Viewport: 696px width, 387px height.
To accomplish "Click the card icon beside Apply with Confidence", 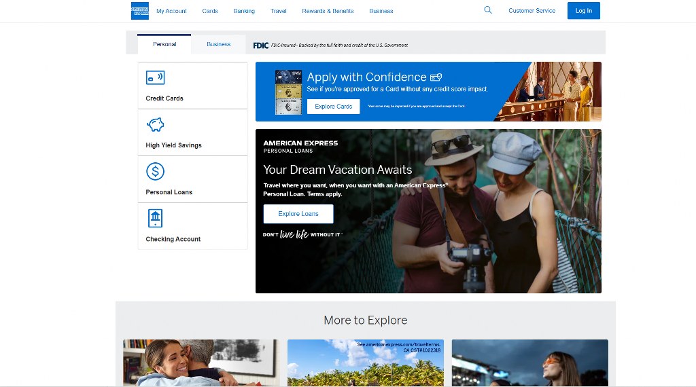I will click(436, 77).
